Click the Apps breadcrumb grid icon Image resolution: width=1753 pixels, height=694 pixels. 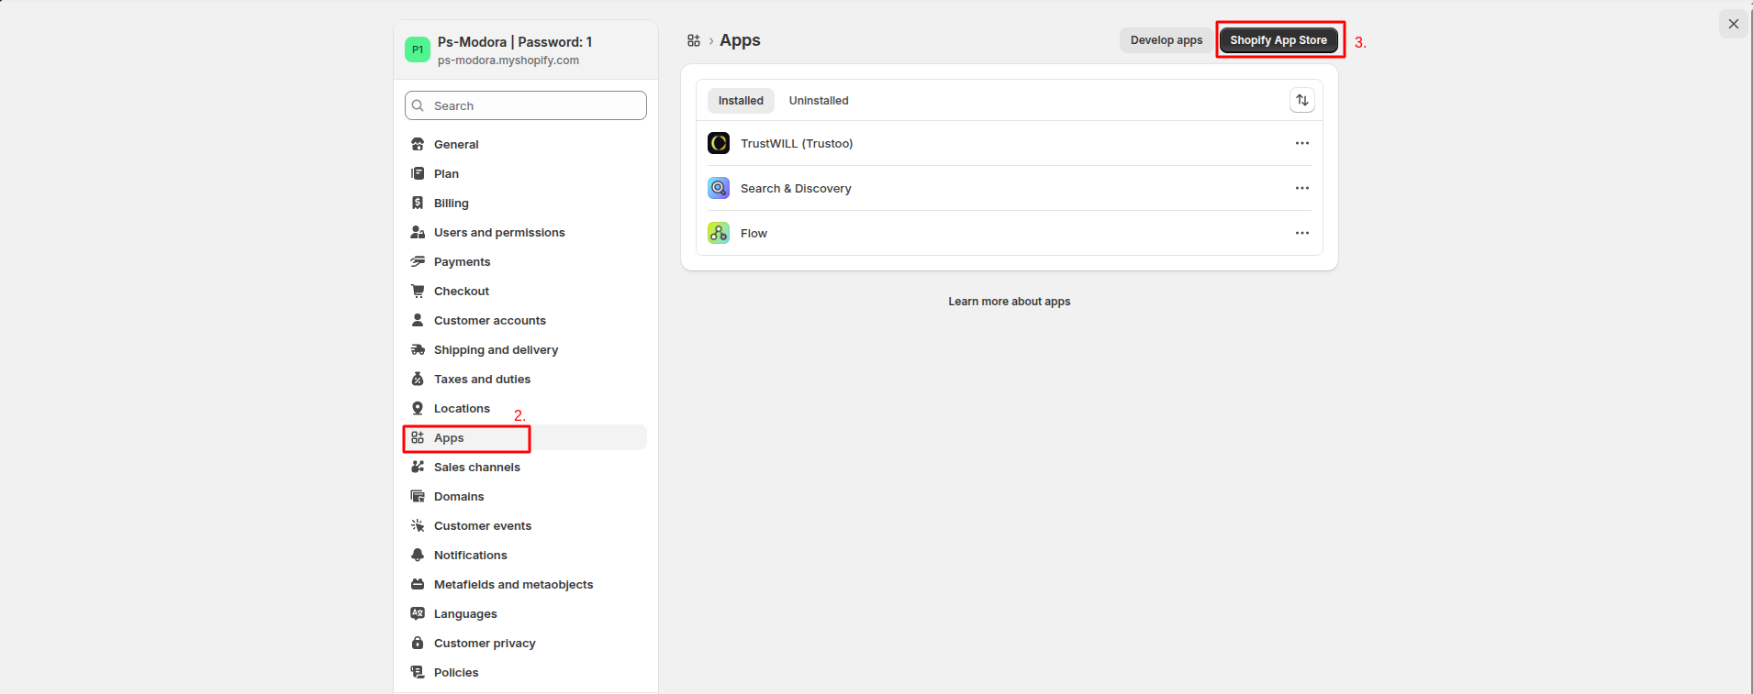click(x=694, y=40)
